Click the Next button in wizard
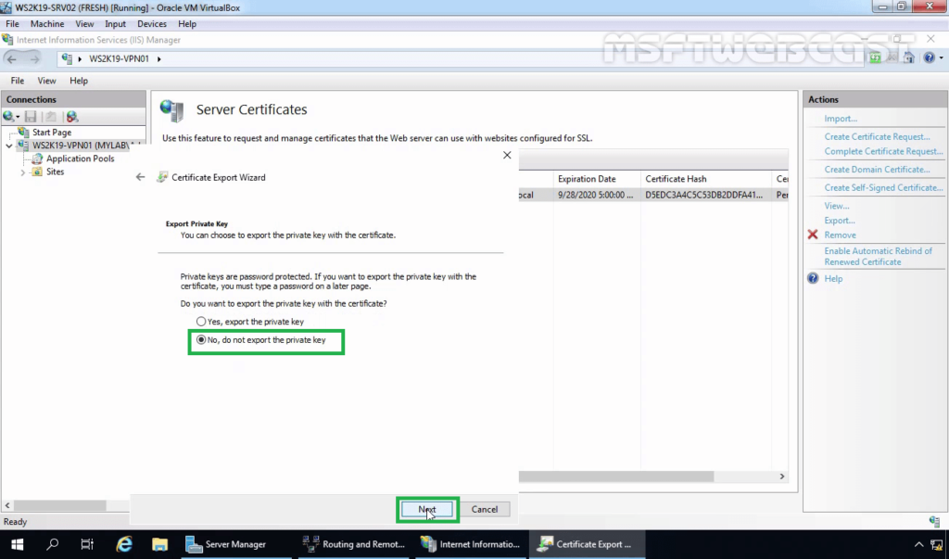Screen dimensions: 949x559 [x=426, y=509]
